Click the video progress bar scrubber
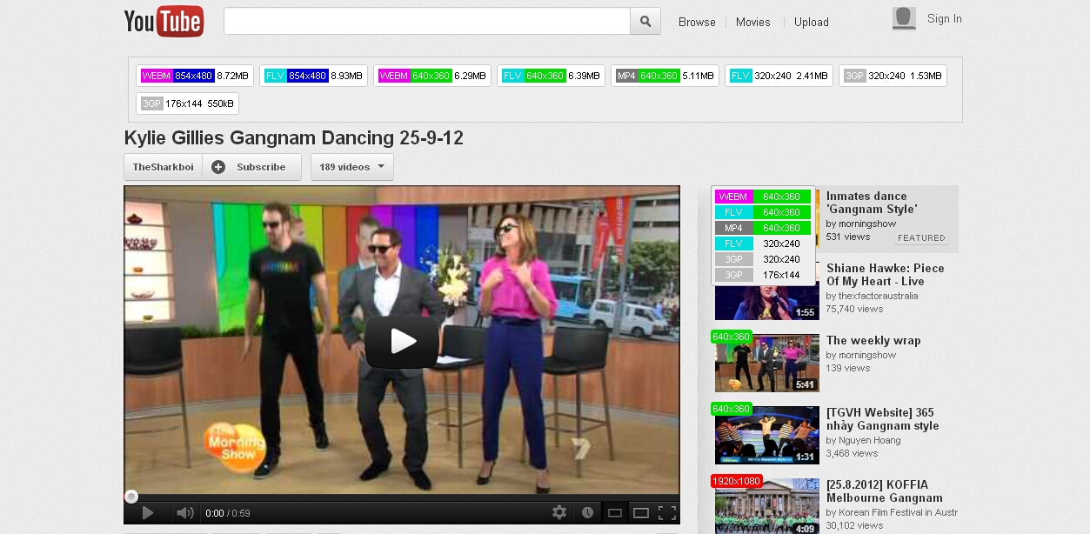Viewport: 1090px width, 534px height. (131, 497)
